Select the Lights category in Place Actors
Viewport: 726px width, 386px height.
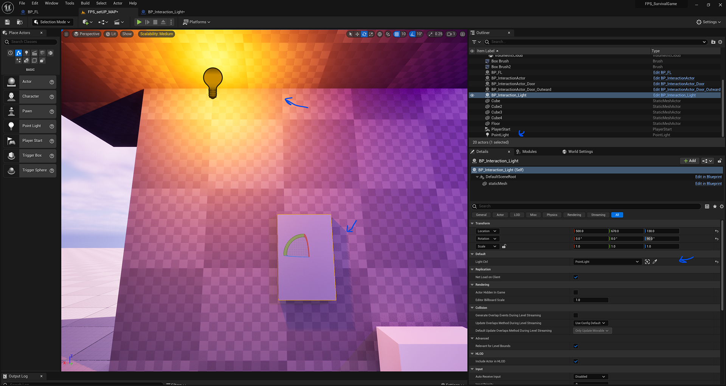pos(26,53)
